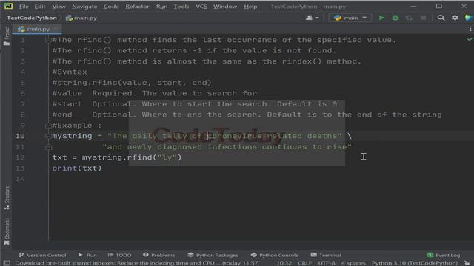Click the rfind("ly") call on line 12

coord(154,157)
